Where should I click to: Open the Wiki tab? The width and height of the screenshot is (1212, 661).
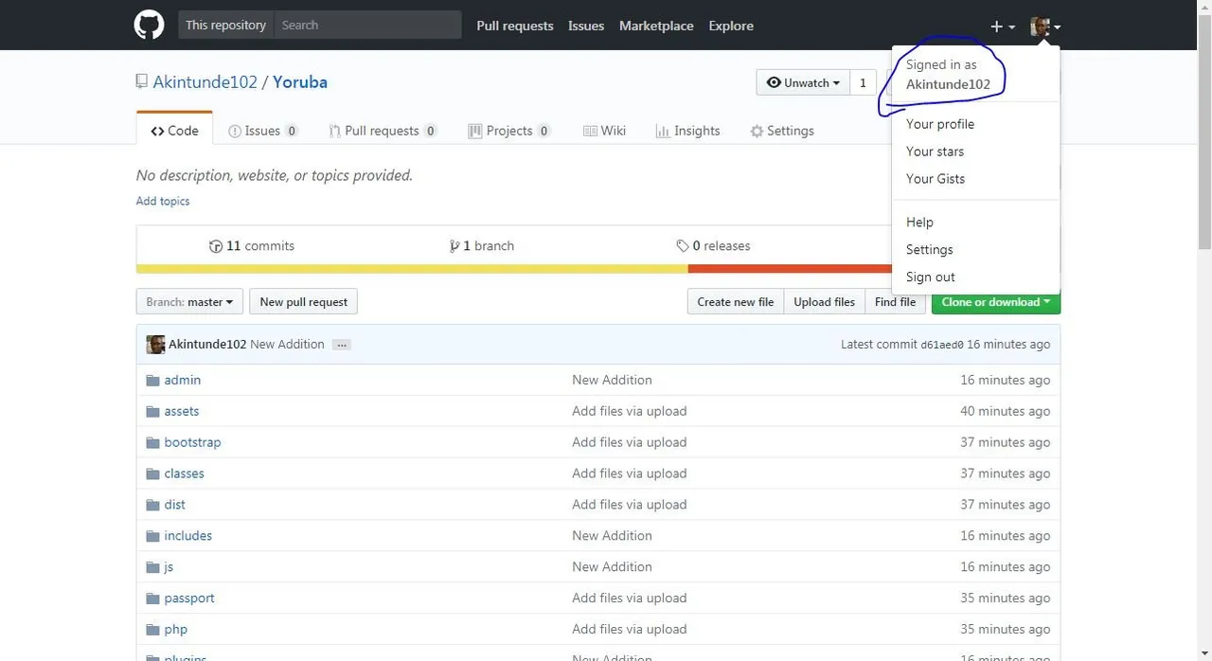coord(604,131)
